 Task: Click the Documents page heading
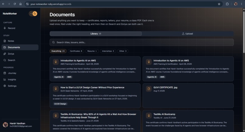pos(62,15)
